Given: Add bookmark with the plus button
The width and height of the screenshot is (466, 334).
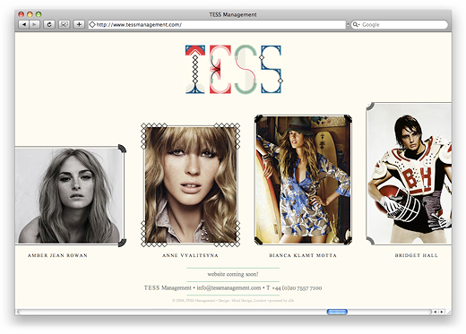Looking at the screenshot, I should 79,24.
